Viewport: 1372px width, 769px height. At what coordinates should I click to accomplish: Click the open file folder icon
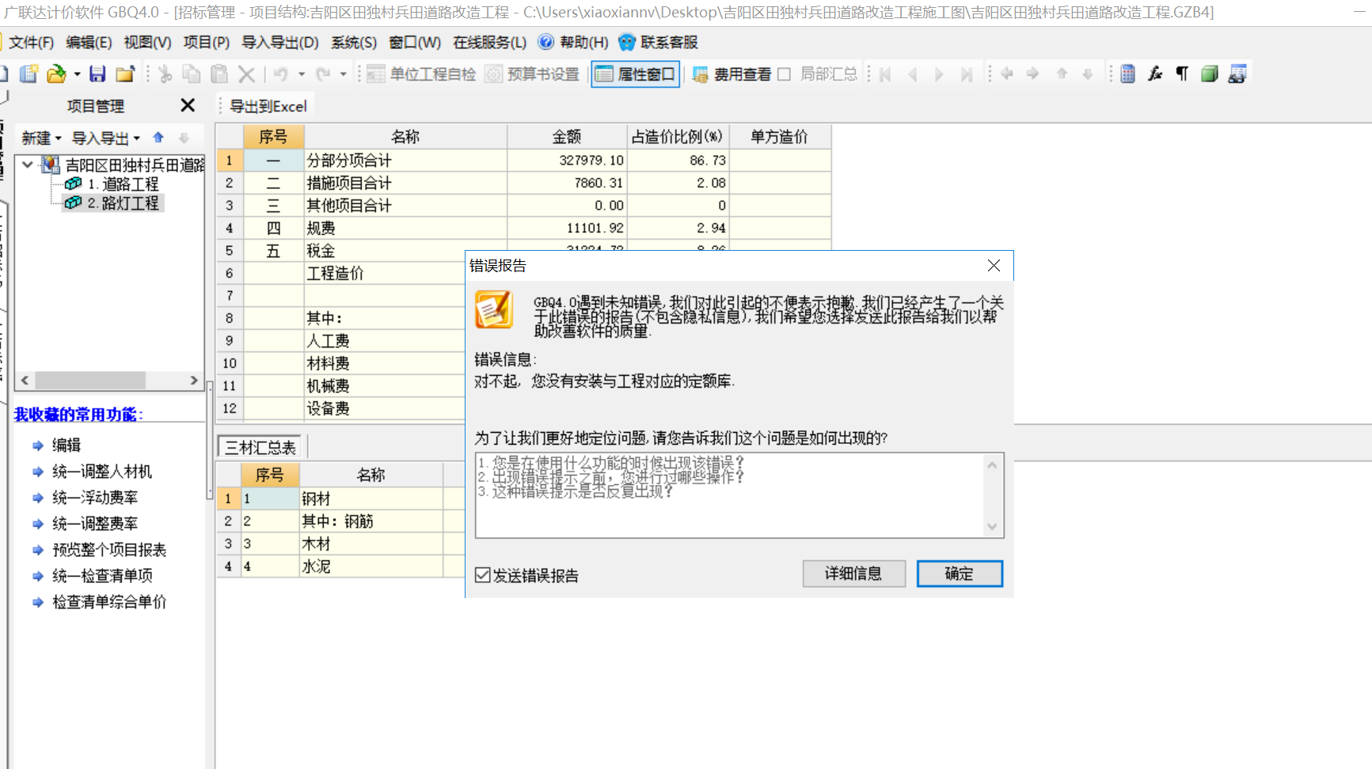pos(56,74)
